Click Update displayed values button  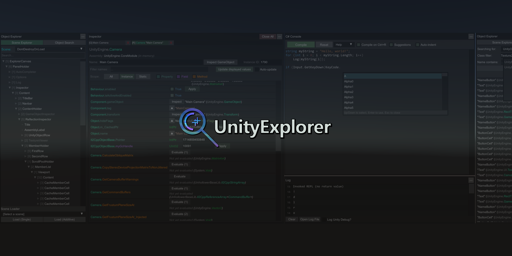(x=234, y=69)
